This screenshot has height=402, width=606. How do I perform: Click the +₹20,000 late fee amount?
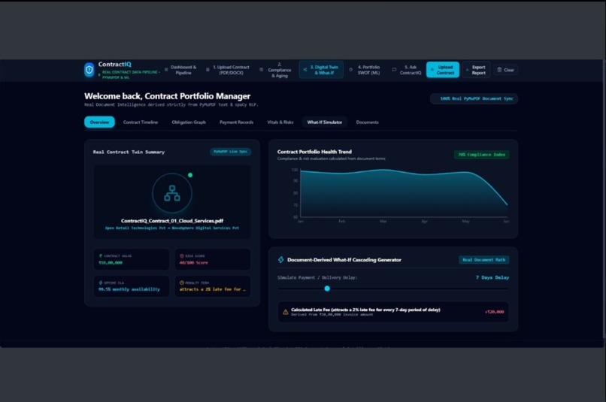[494, 312]
